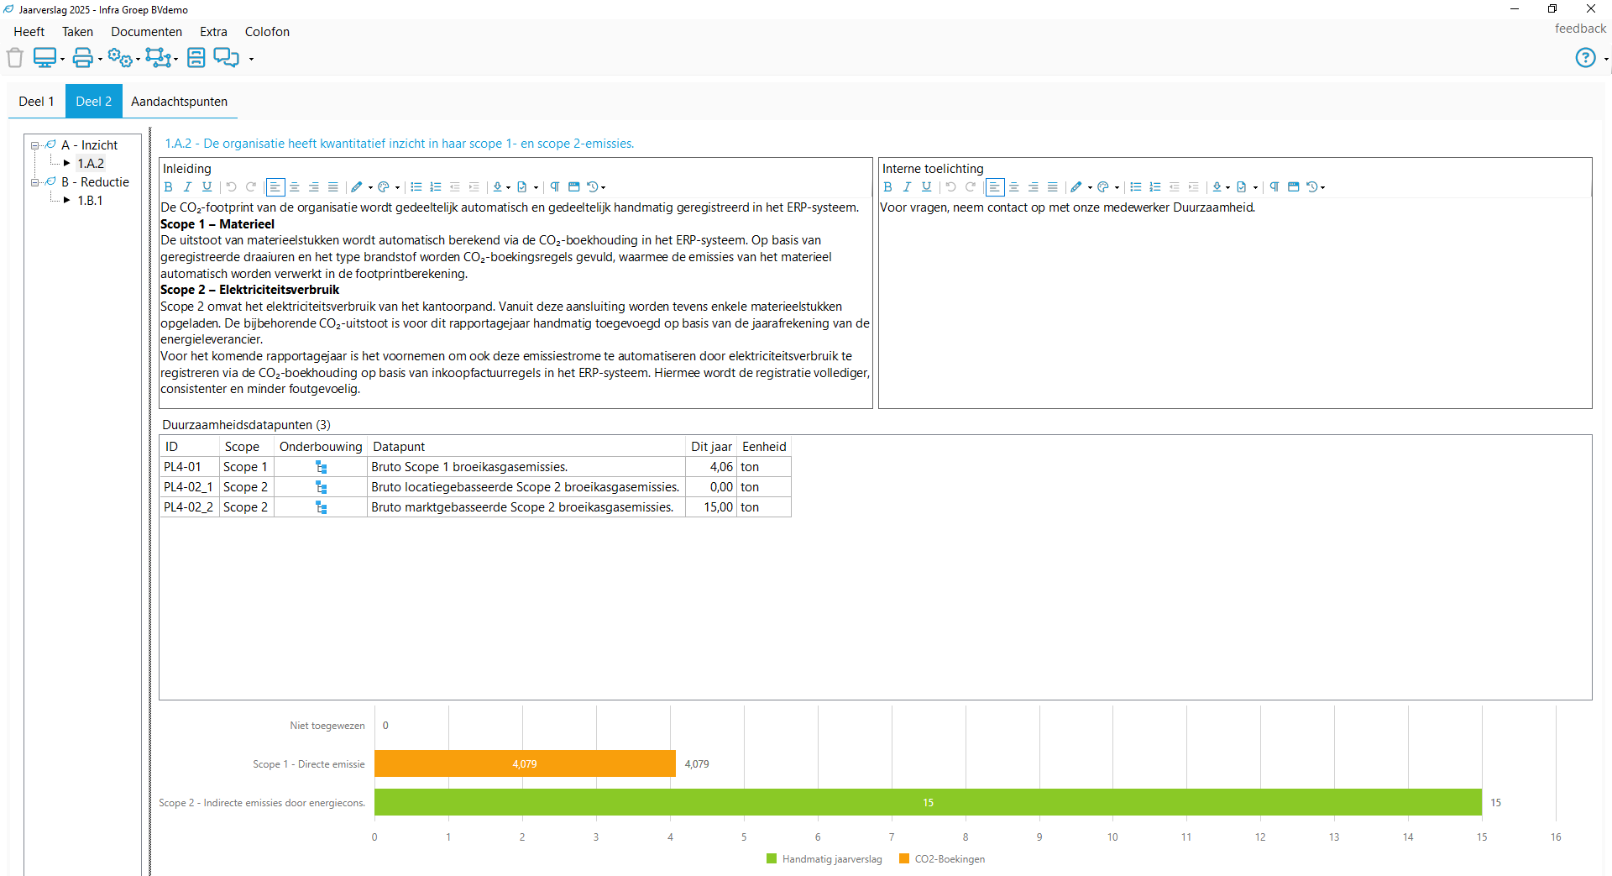The image size is (1612, 876).
Task: Apply underline in the Inleiding editor
Action: 207,187
